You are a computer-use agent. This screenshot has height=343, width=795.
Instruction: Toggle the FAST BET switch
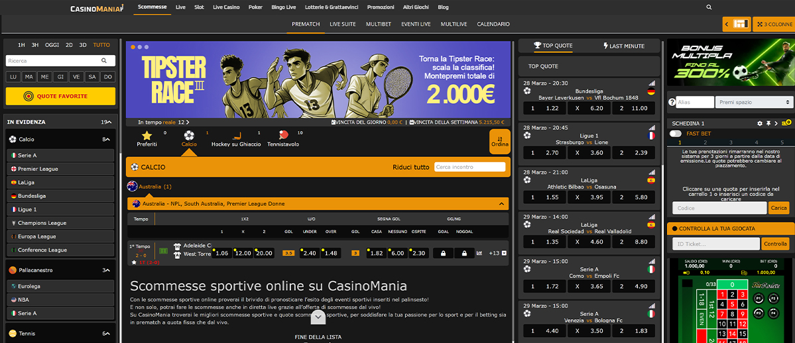coord(676,134)
